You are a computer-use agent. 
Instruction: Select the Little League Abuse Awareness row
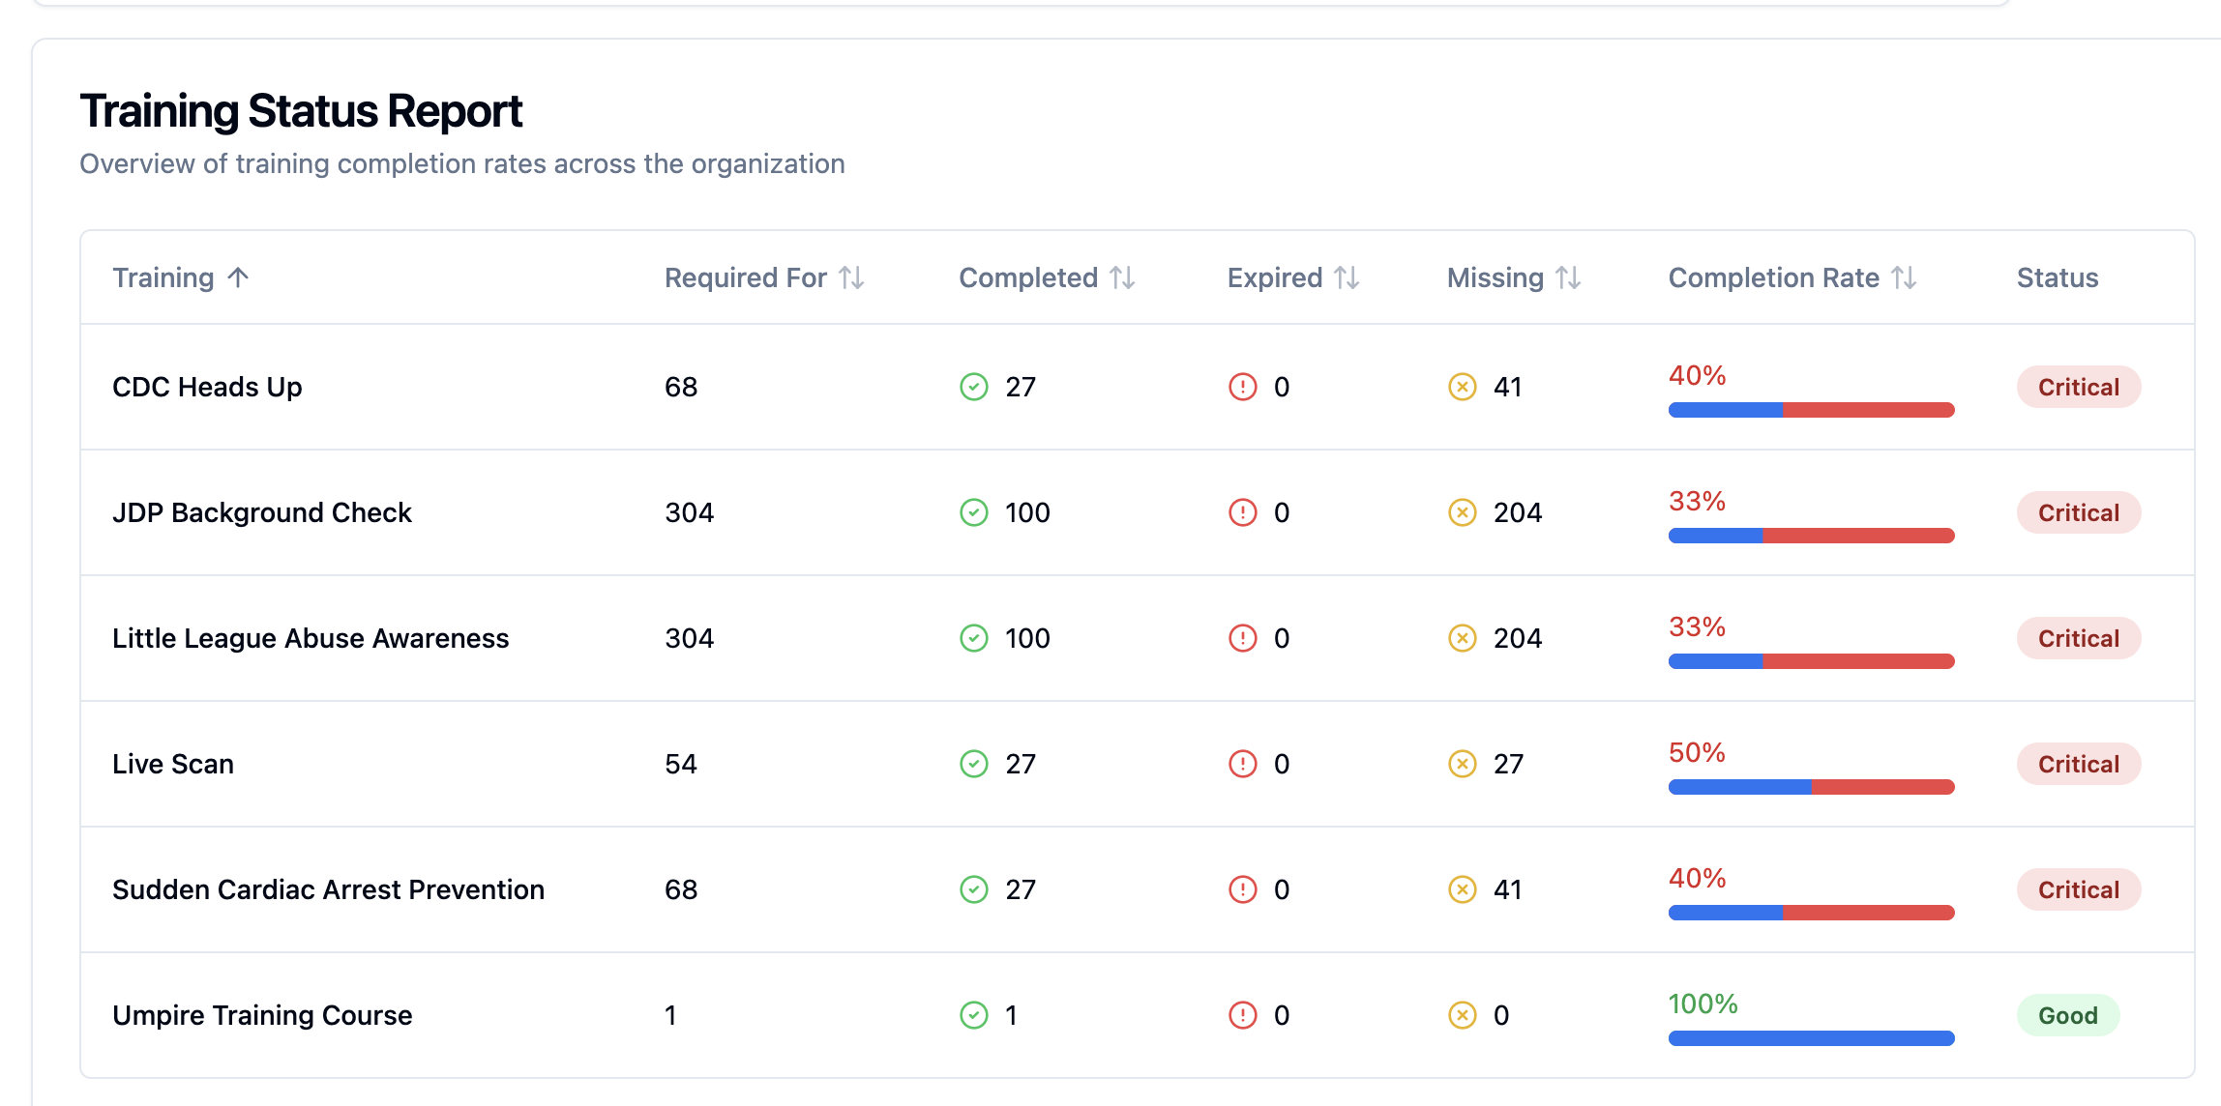click(311, 638)
